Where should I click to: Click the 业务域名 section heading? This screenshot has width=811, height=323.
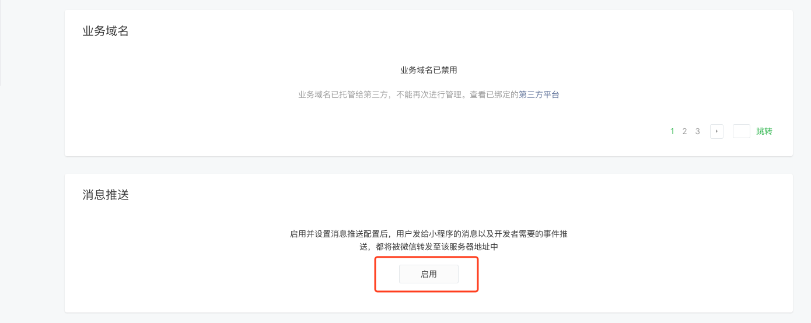coord(106,31)
